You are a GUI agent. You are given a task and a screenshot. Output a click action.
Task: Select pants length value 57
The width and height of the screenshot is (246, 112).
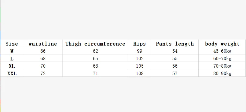(175, 73)
